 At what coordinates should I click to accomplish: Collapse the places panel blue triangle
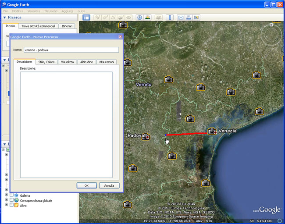pyautogui.click(x=4, y=60)
